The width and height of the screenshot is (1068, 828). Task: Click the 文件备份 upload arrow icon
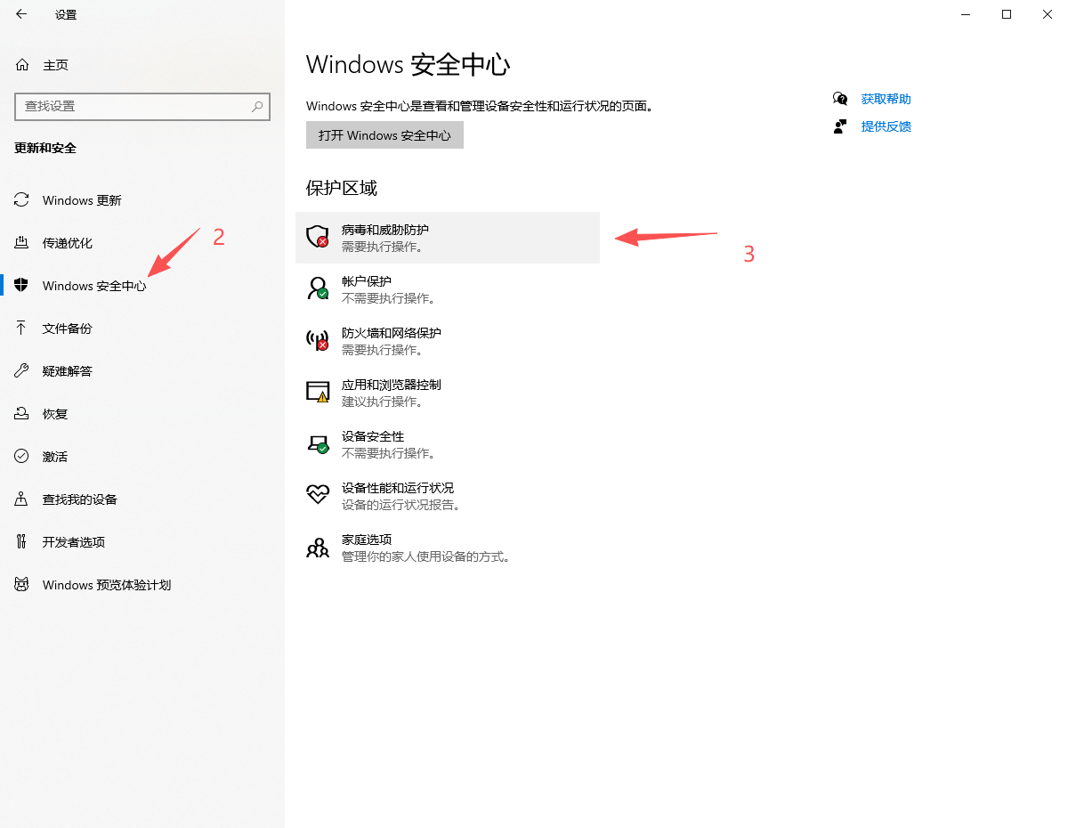click(x=21, y=329)
